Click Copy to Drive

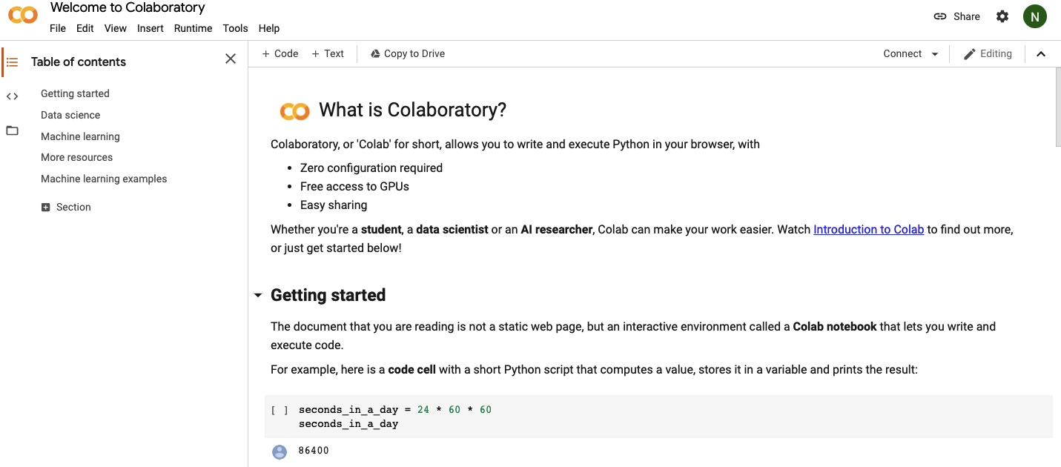coord(408,53)
